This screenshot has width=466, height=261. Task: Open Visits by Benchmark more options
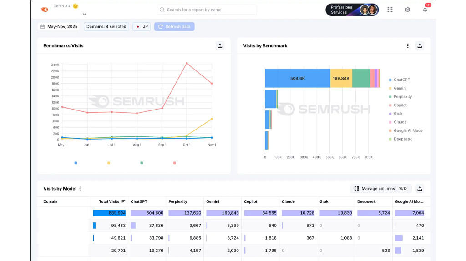tap(408, 45)
